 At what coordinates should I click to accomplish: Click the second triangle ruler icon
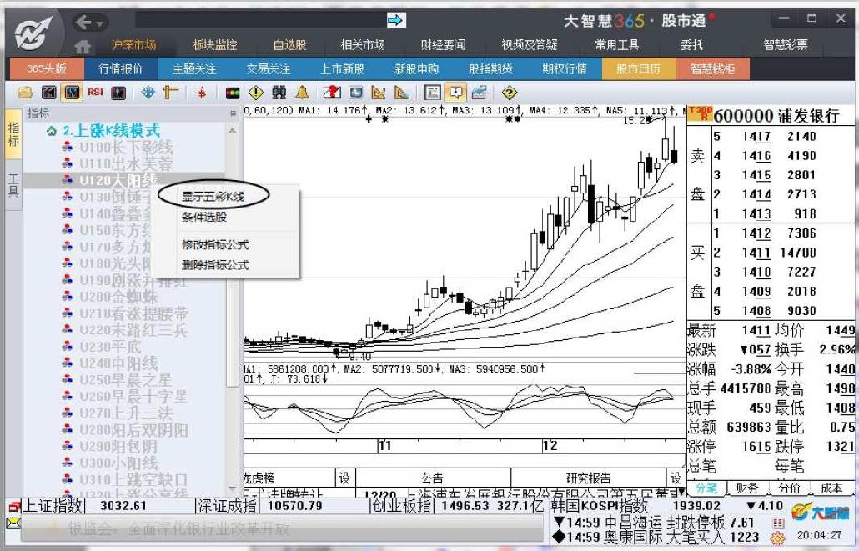(401, 92)
